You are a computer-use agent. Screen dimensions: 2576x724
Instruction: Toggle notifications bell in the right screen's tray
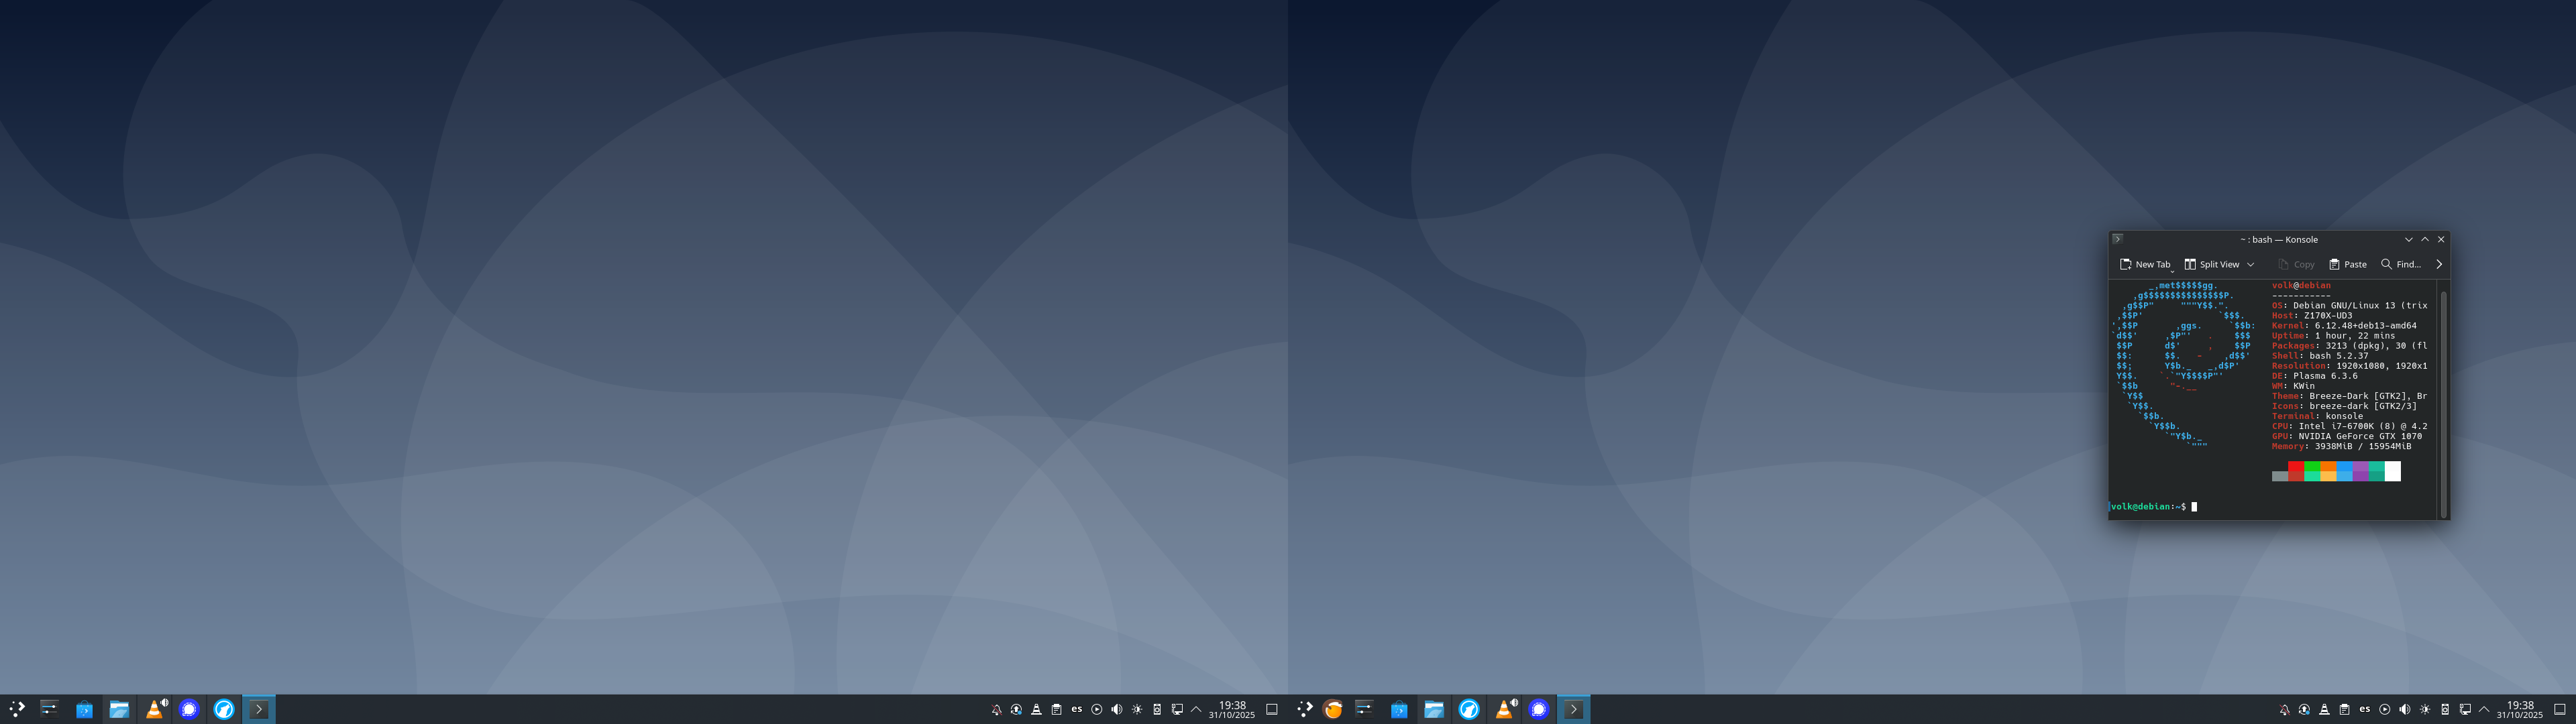(x=2284, y=709)
